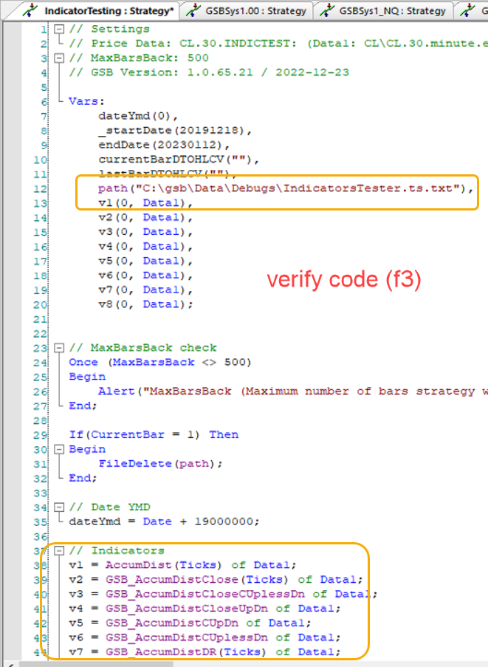Collapse the // Indicators block at line 37
The image size is (488, 667).
coord(59,550)
